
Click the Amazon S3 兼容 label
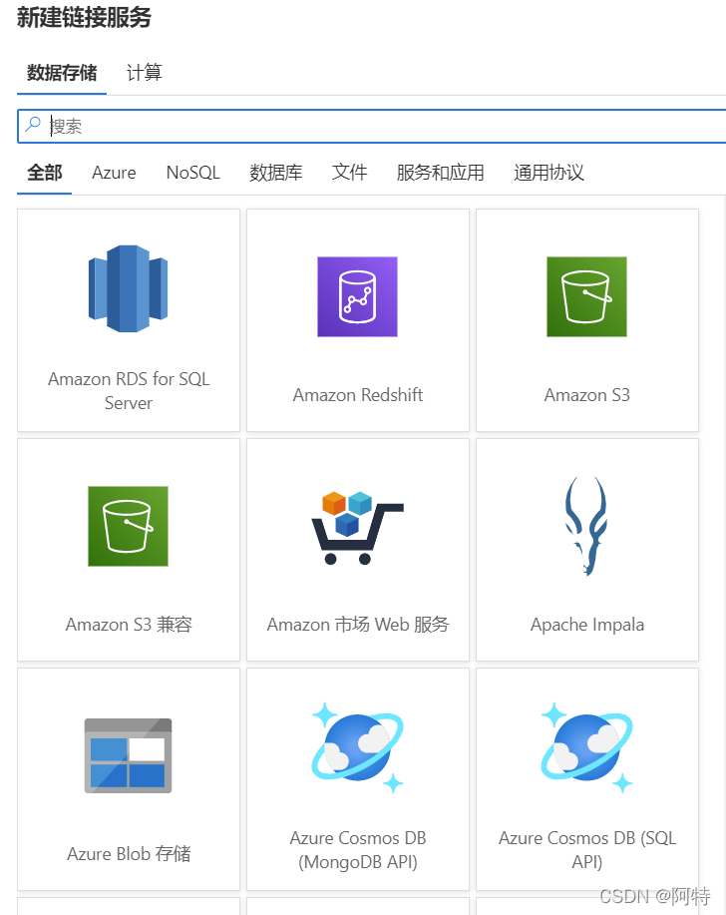click(x=129, y=625)
